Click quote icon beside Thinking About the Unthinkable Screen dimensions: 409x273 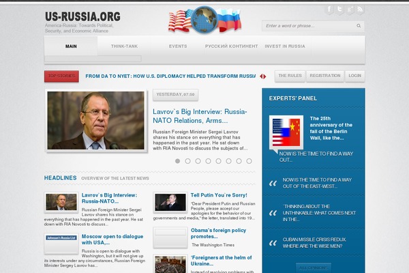coord(273,213)
